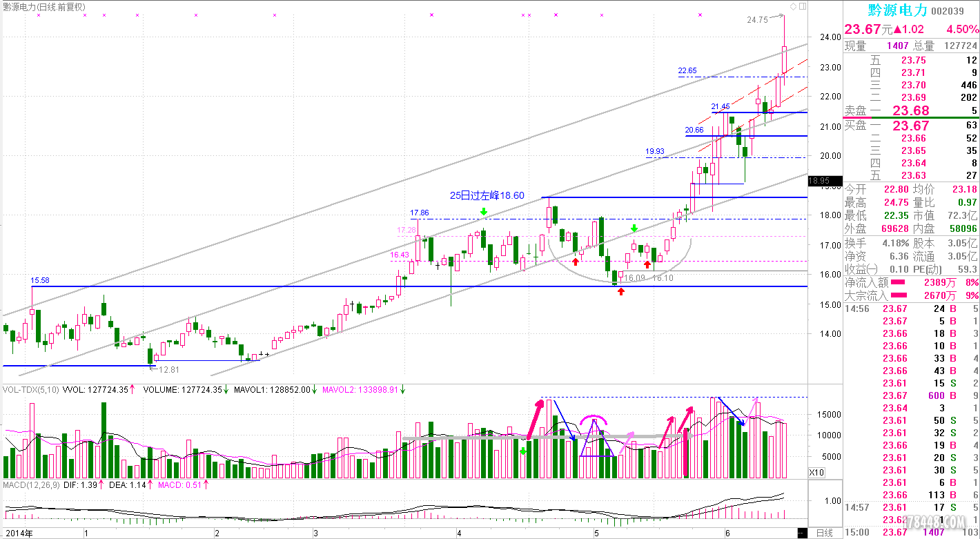Click the 大宗流入 amount 2670万
Viewport: 980px width, 539px height.
point(942,295)
